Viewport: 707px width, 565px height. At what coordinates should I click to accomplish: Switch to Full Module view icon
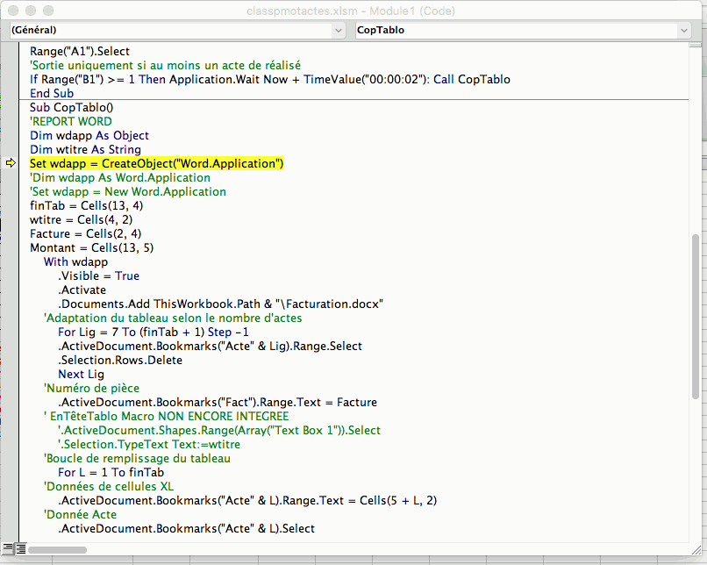19,548
